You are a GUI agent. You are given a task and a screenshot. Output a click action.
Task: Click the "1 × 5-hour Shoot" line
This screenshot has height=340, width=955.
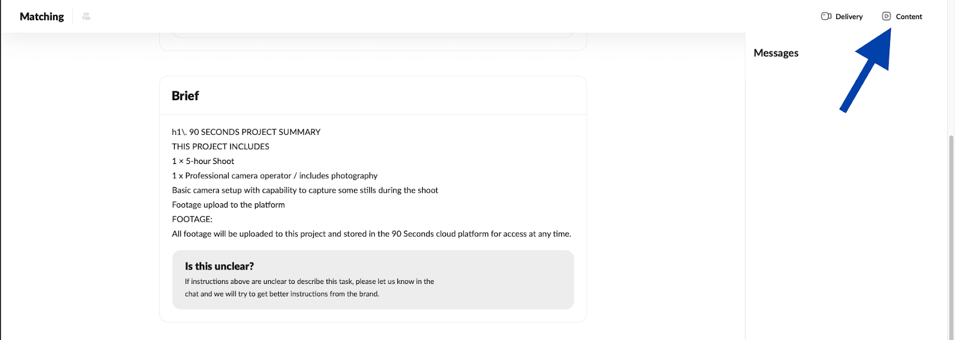click(x=203, y=161)
